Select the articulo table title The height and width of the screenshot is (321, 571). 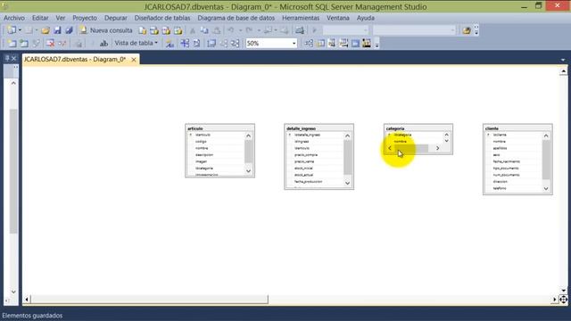click(x=195, y=128)
